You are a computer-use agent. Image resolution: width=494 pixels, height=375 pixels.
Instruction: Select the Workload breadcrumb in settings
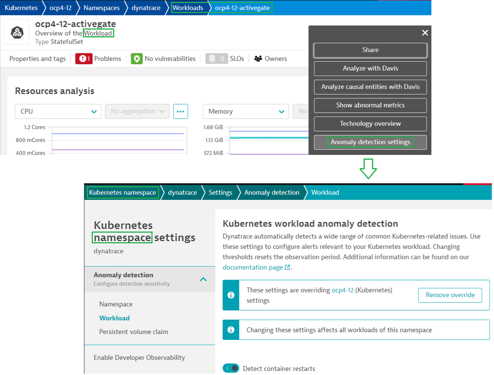pyautogui.click(x=325, y=192)
